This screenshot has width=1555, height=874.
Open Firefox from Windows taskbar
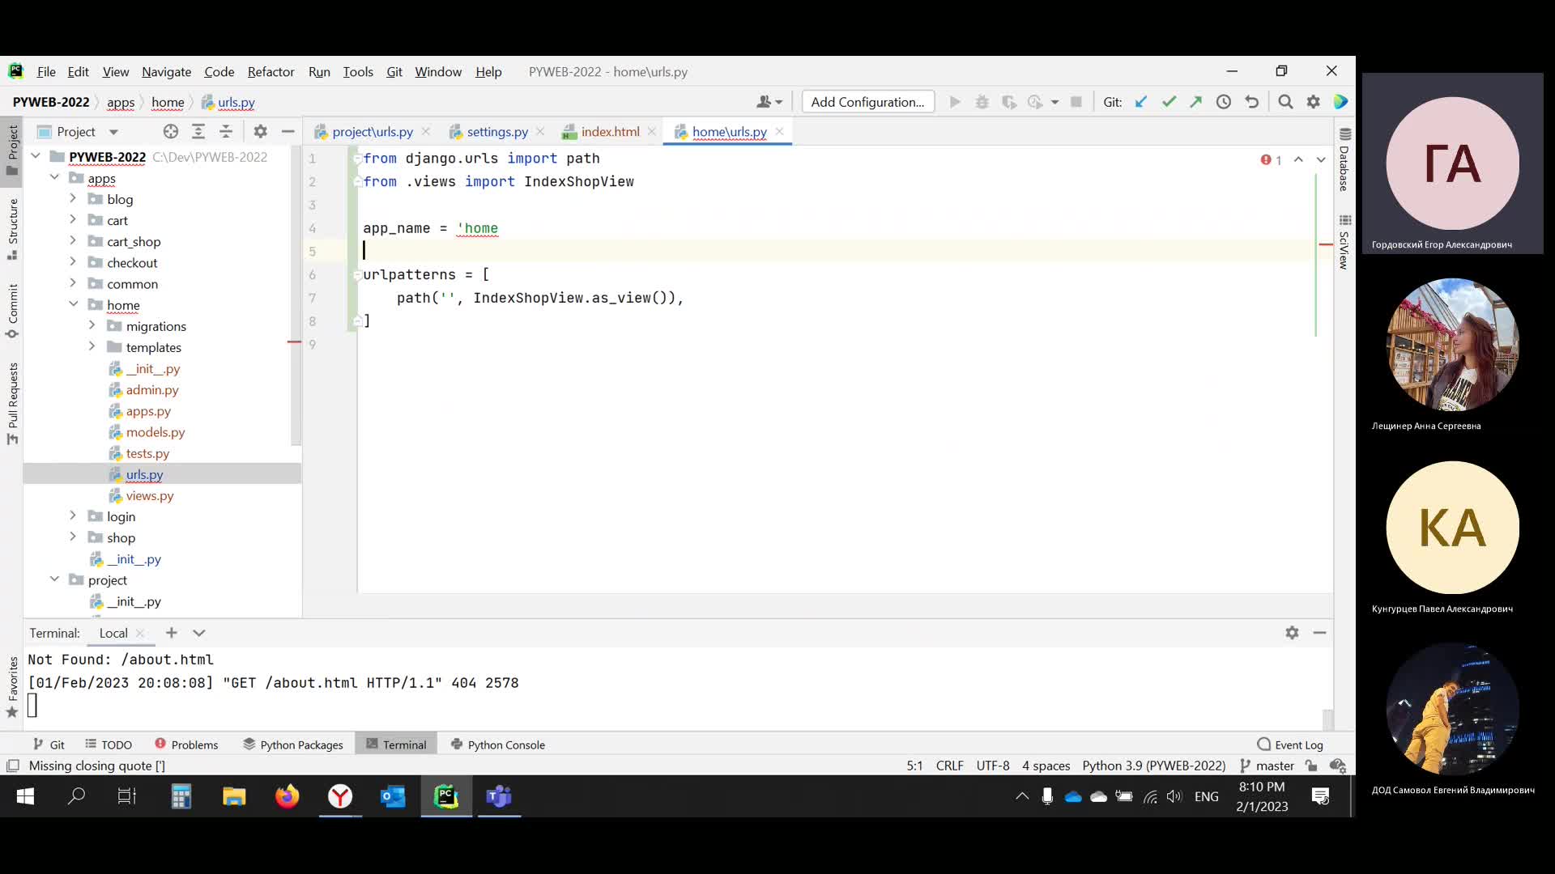pos(287,796)
